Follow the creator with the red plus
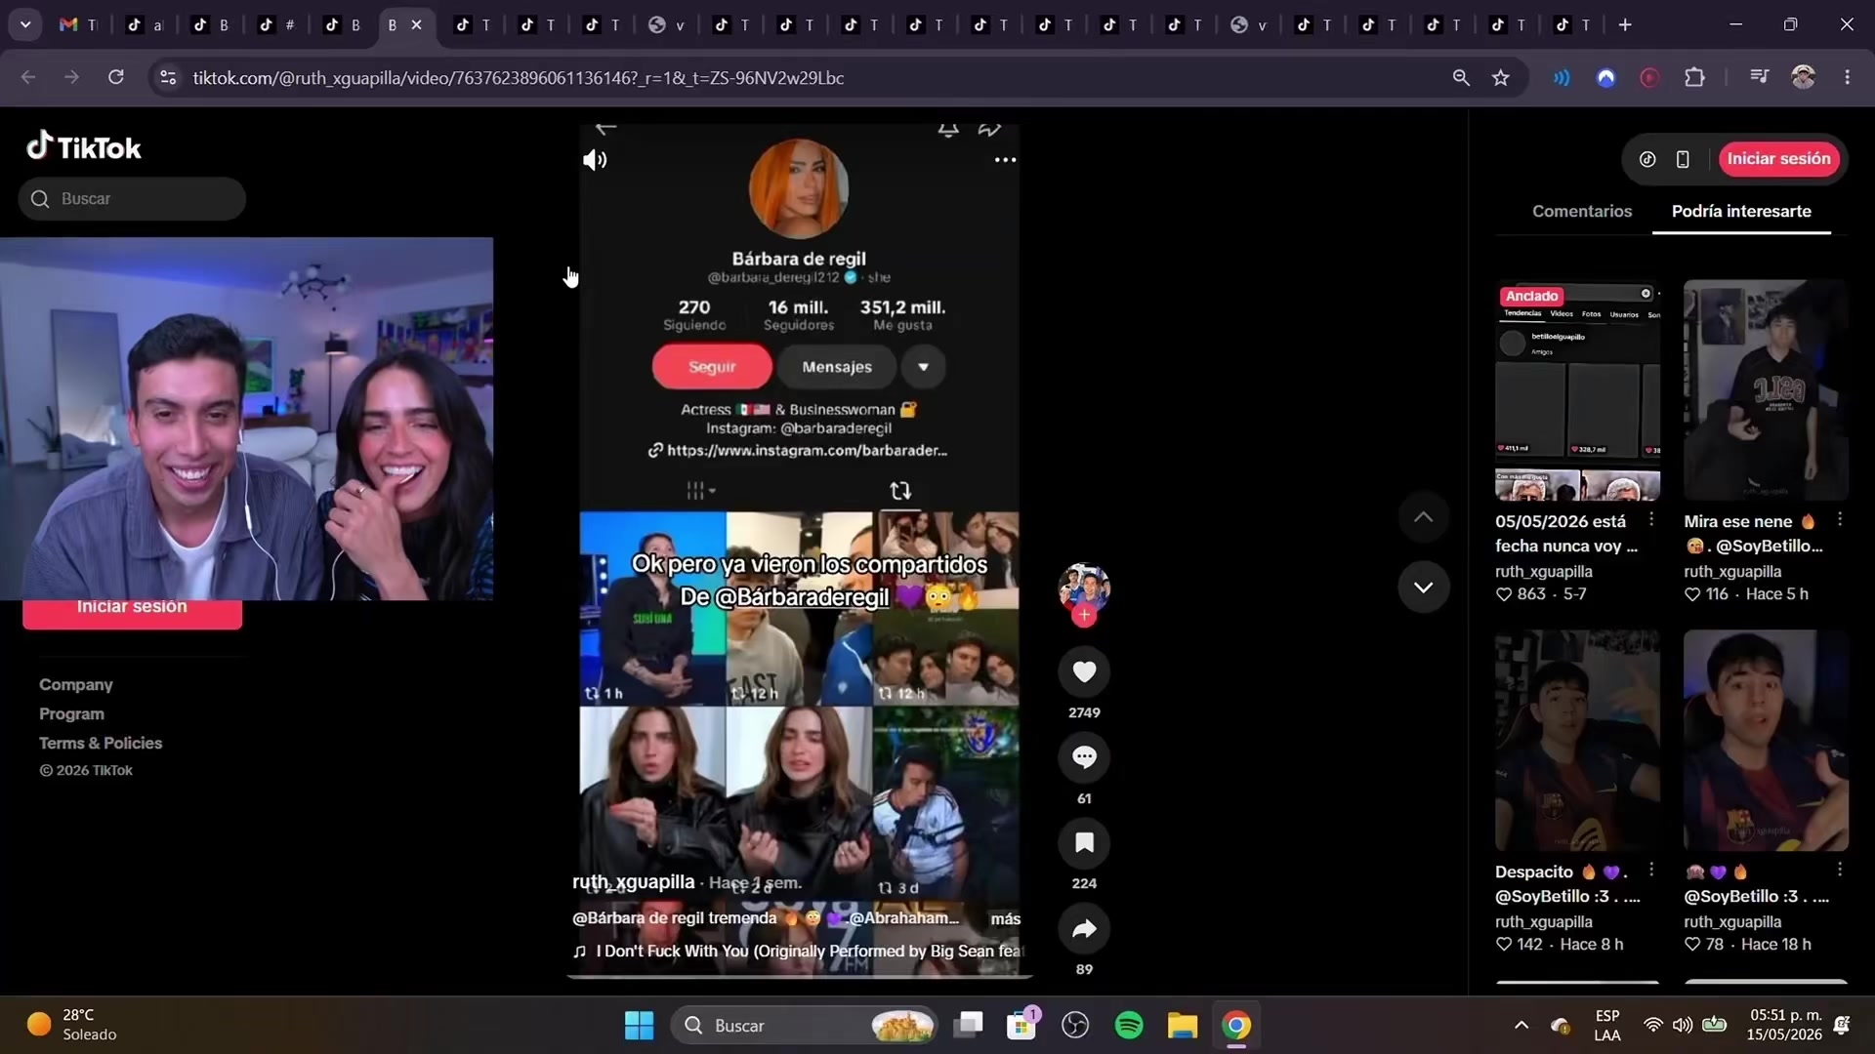This screenshot has height=1054, width=1875. click(1084, 616)
